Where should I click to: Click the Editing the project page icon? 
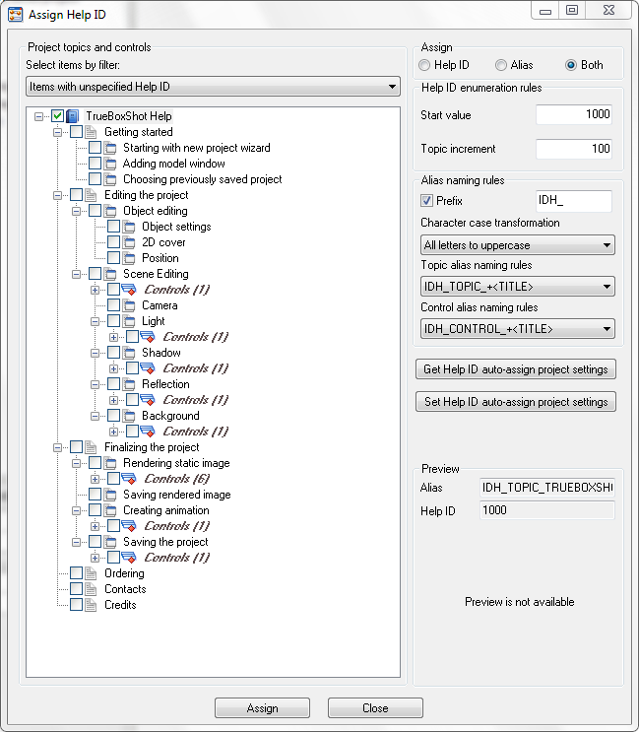click(91, 195)
